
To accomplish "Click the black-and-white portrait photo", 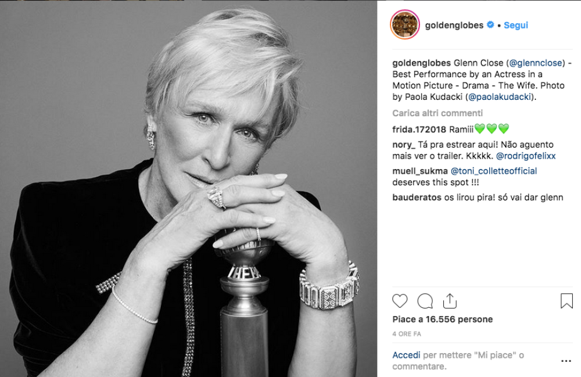I will click(188, 188).
